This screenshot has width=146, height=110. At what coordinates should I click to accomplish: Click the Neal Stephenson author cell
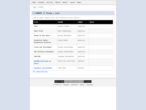tap(67, 31)
